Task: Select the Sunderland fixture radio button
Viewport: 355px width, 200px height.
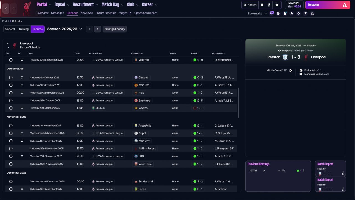Action: click(11, 182)
